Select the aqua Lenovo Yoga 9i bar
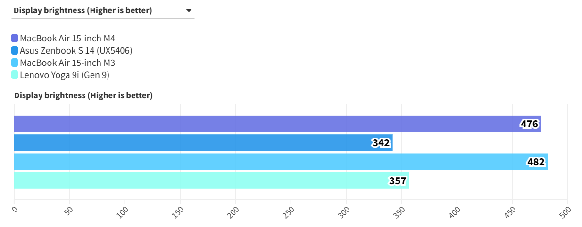The image size is (582, 227). click(198, 180)
